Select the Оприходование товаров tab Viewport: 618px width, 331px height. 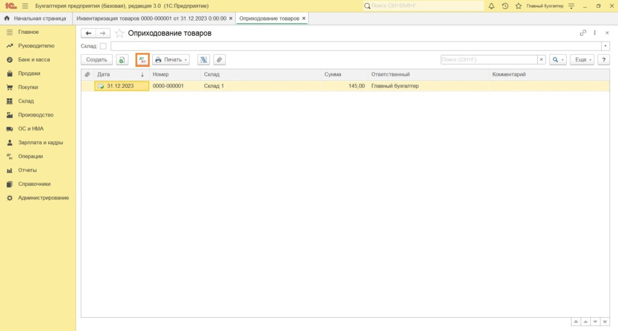click(269, 19)
